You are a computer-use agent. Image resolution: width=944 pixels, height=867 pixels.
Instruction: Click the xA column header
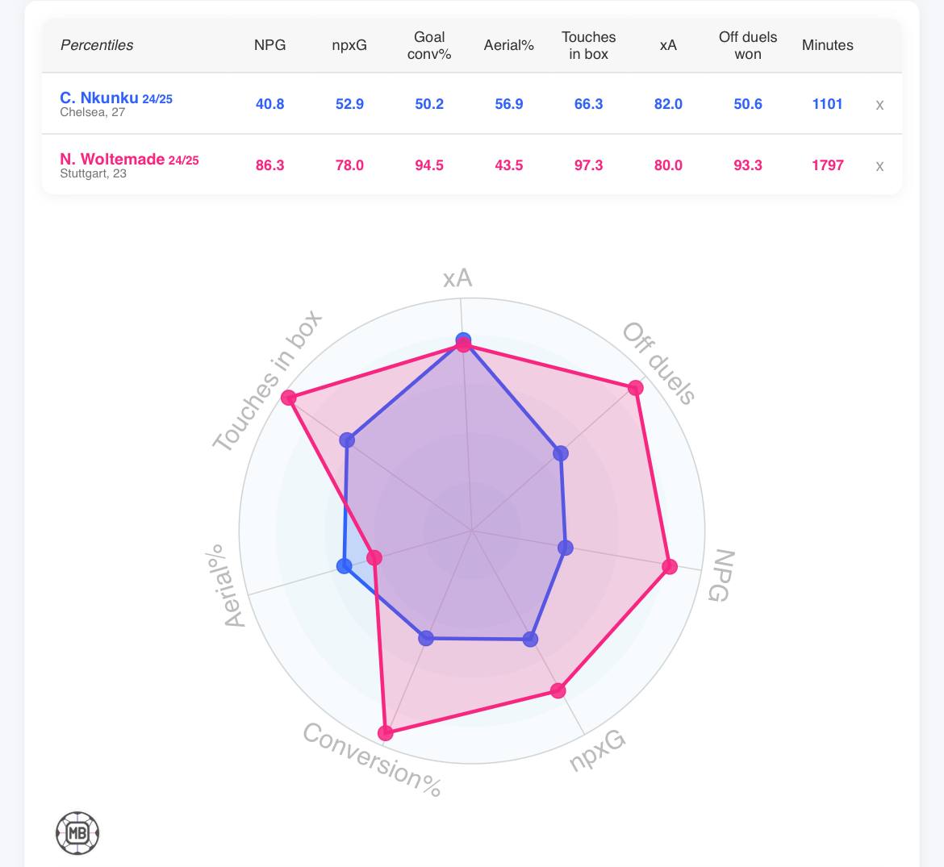coord(668,45)
